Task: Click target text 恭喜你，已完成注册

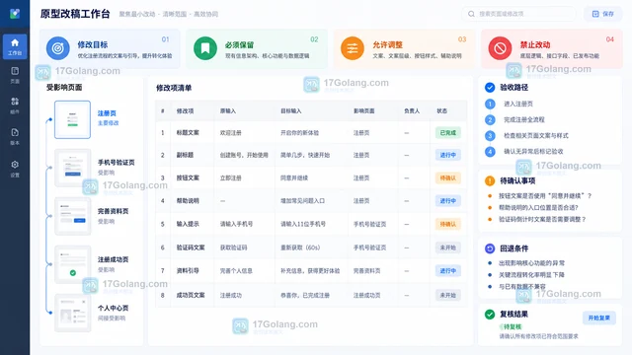Action: pyautogui.click(x=305, y=295)
